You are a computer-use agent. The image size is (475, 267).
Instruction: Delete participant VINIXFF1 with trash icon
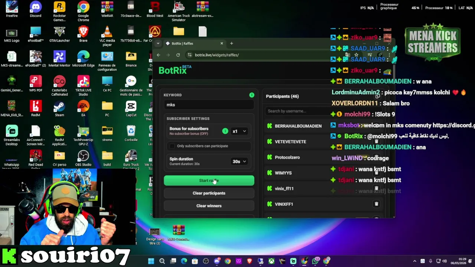(376, 204)
